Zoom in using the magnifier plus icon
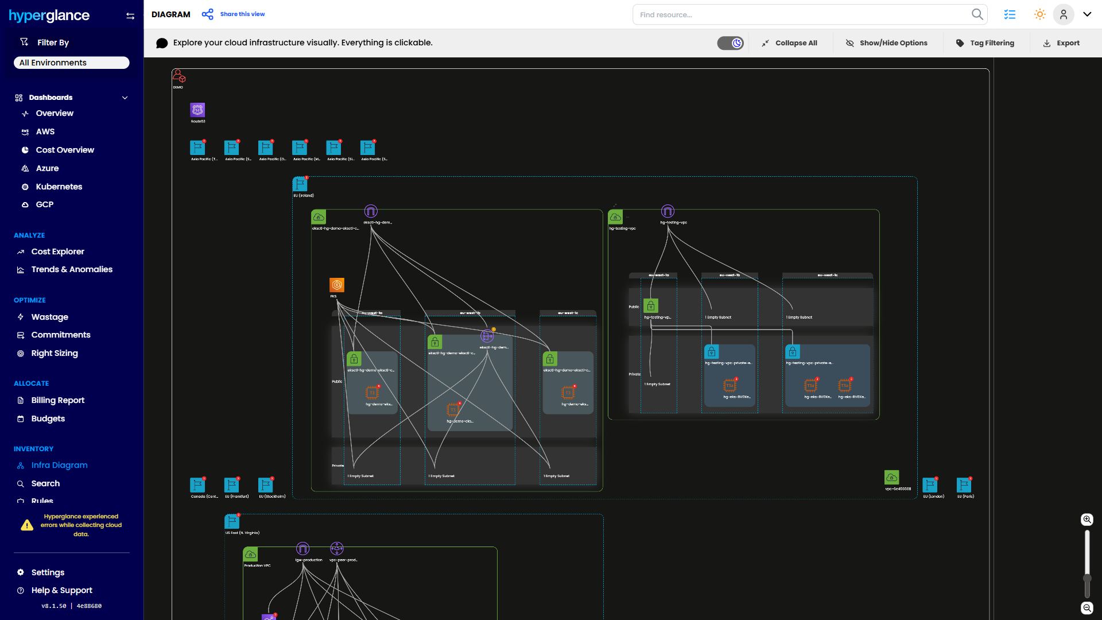 [x=1087, y=520]
